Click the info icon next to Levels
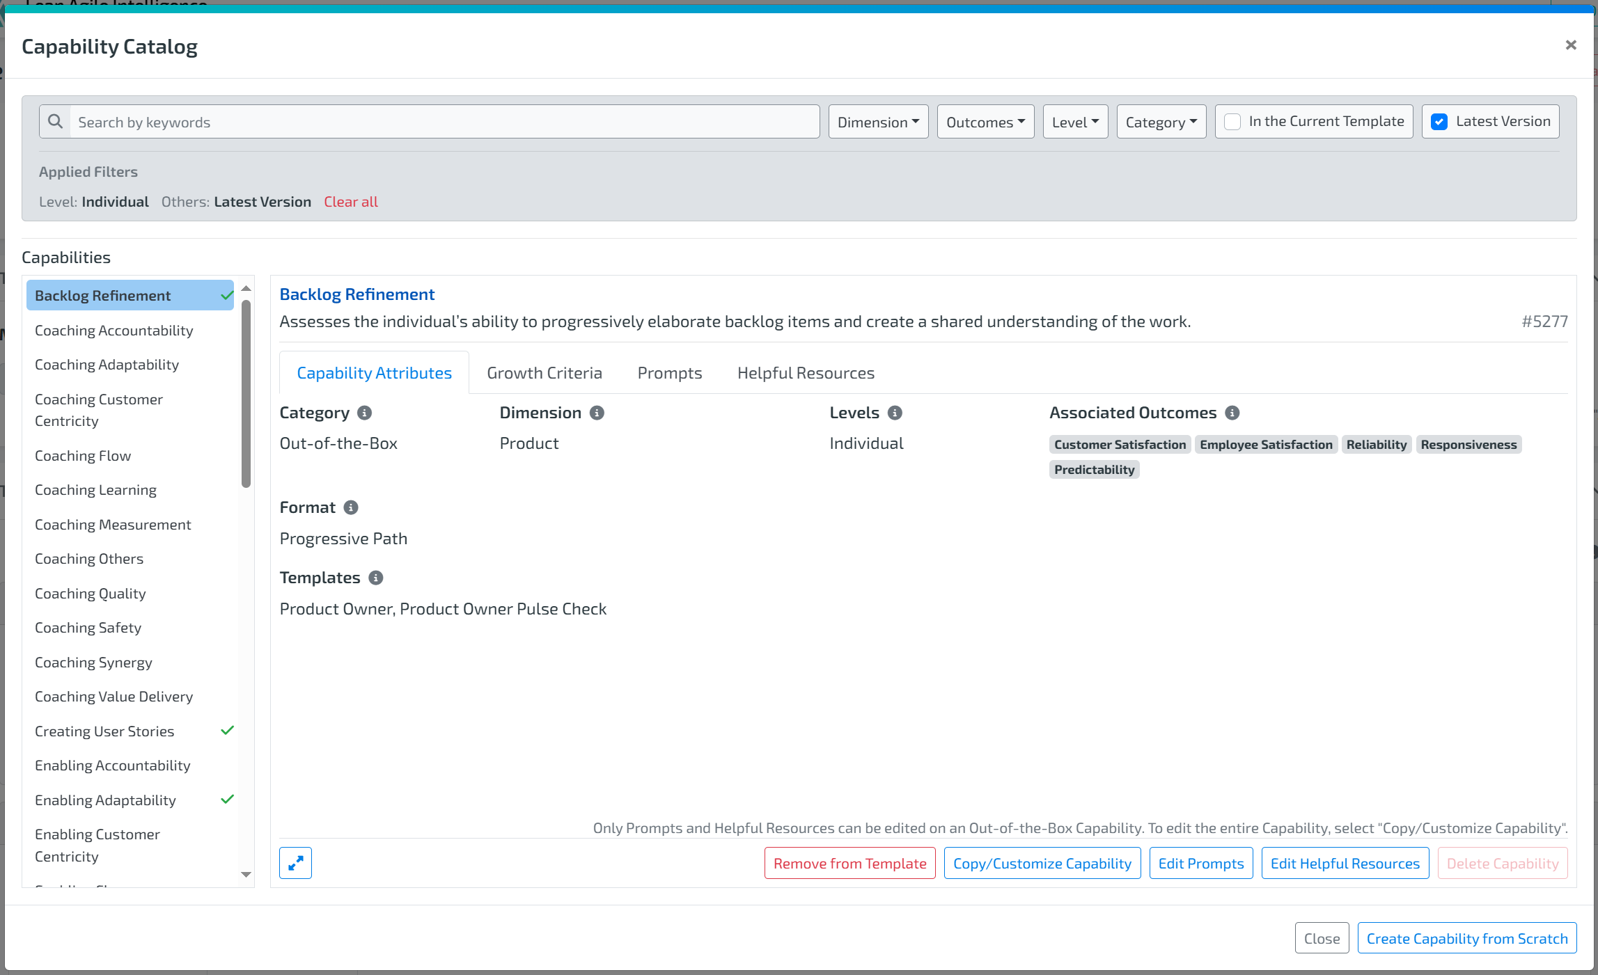Image resolution: width=1598 pixels, height=975 pixels. tap(895, 413)
